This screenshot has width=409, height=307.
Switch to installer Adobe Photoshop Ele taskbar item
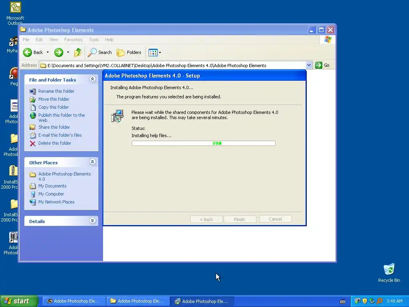click(x=202, y=301)
